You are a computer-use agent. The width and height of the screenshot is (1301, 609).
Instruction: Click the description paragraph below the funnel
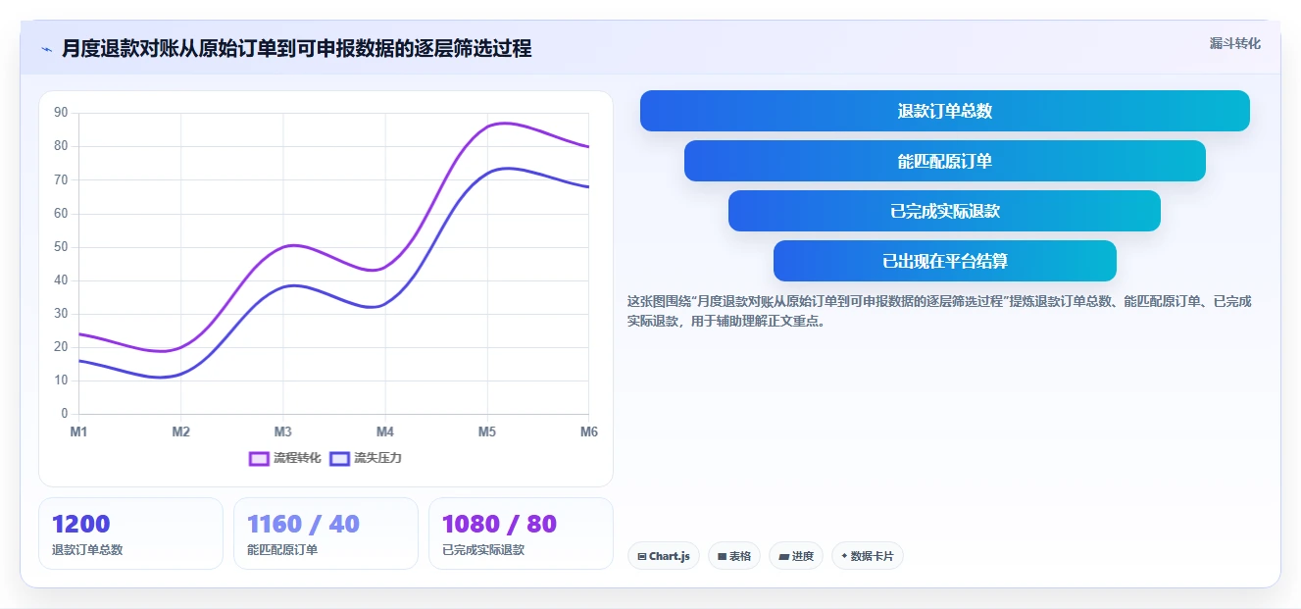pyautogui.click(x=939, y=311)
